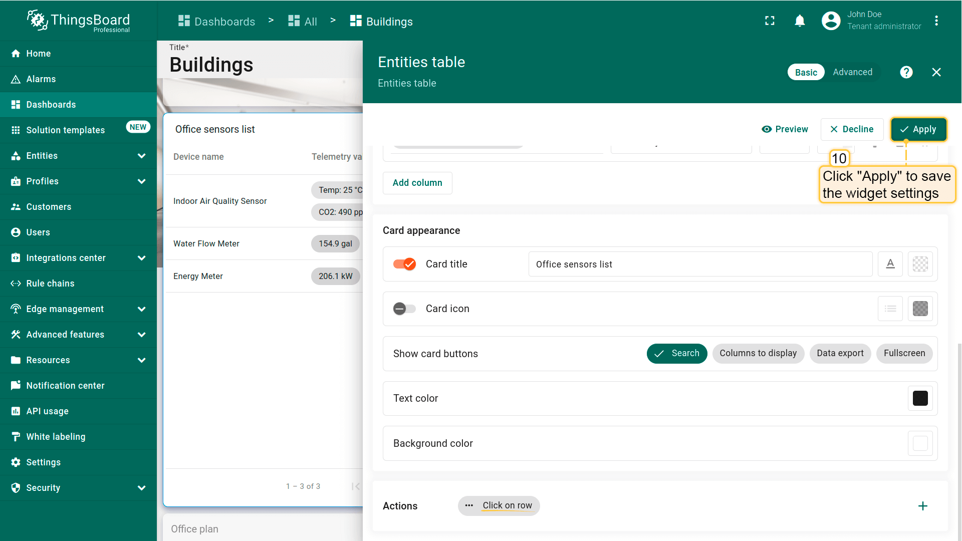Open card title font settings icon
962x541 pixels.
pyautogui.click(x=890, y=264)
